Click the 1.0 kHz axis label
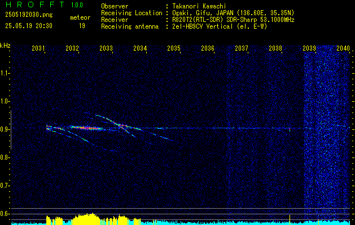The width and height of the screenshot is (355, 225). tap(5, 101)
